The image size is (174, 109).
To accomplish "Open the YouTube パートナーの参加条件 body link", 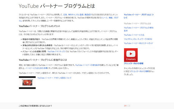I will pos(87,65).
